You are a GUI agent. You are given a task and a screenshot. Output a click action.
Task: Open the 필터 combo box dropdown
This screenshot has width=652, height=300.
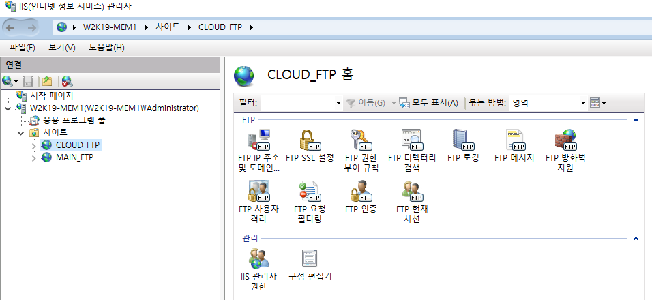pyautogui.click(x=338, y=103)
